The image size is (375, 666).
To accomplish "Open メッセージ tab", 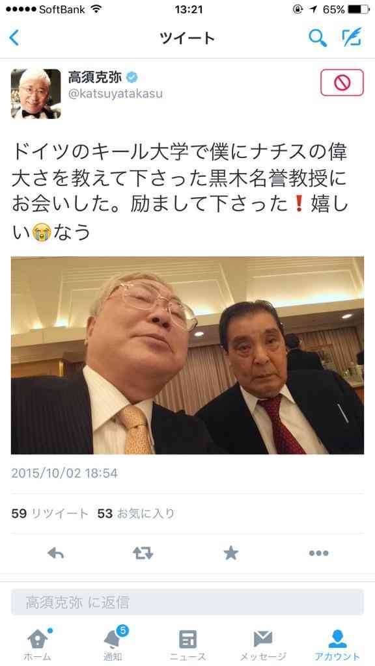I will (263, 644).
